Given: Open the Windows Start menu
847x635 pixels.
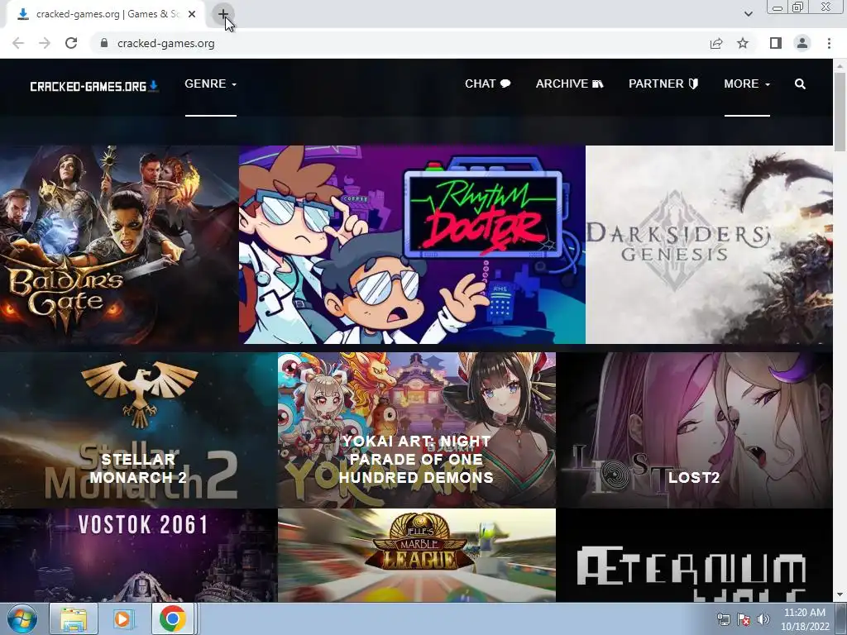Looking at the screenshot, I should 22,618.
